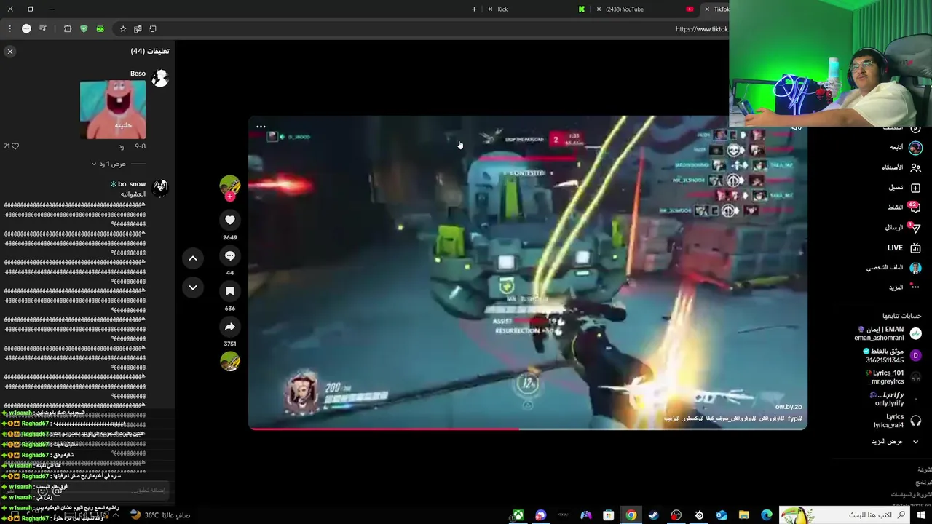Open Beso's profile avatar
932x524 pixels.
click(160, 79)
